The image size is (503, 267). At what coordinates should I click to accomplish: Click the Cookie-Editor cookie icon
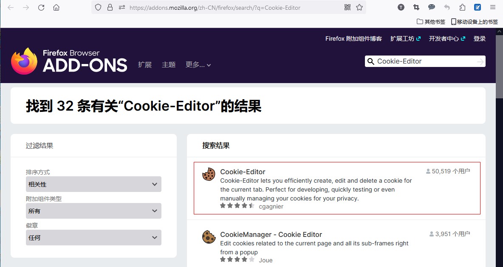(209, 175)
